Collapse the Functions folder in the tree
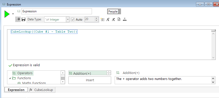This screenshot has height=98, width=219. pos(10,78)
